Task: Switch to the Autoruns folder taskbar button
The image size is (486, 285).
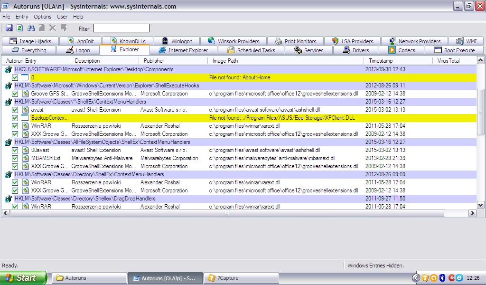Action: tap(89, 278)
